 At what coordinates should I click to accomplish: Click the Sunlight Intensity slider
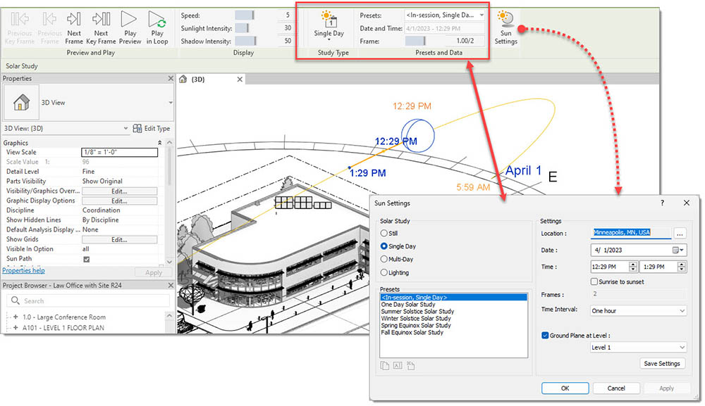coord(243,28)
